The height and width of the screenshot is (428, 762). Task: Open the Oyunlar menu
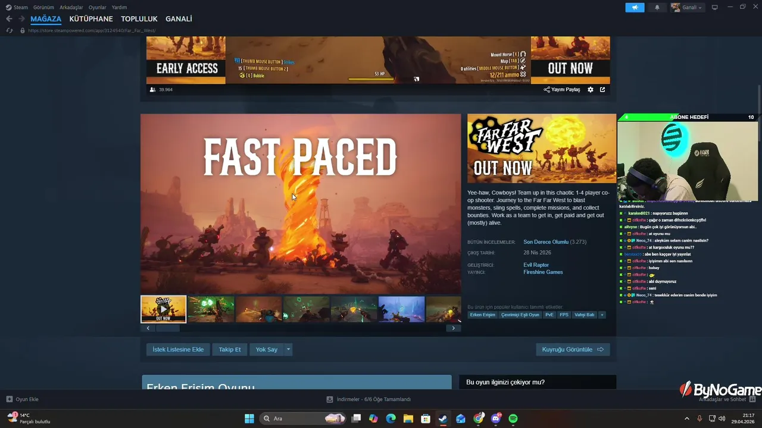(98, 7)
